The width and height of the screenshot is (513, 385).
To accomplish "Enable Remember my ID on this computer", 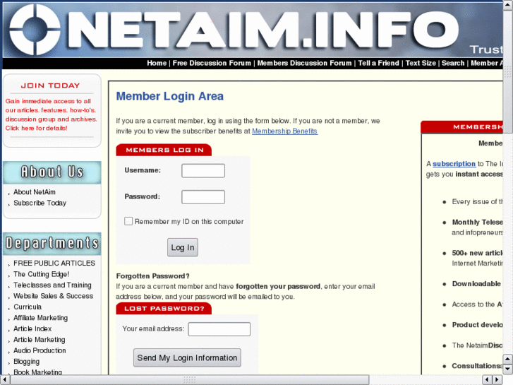I will coord(128,221).
